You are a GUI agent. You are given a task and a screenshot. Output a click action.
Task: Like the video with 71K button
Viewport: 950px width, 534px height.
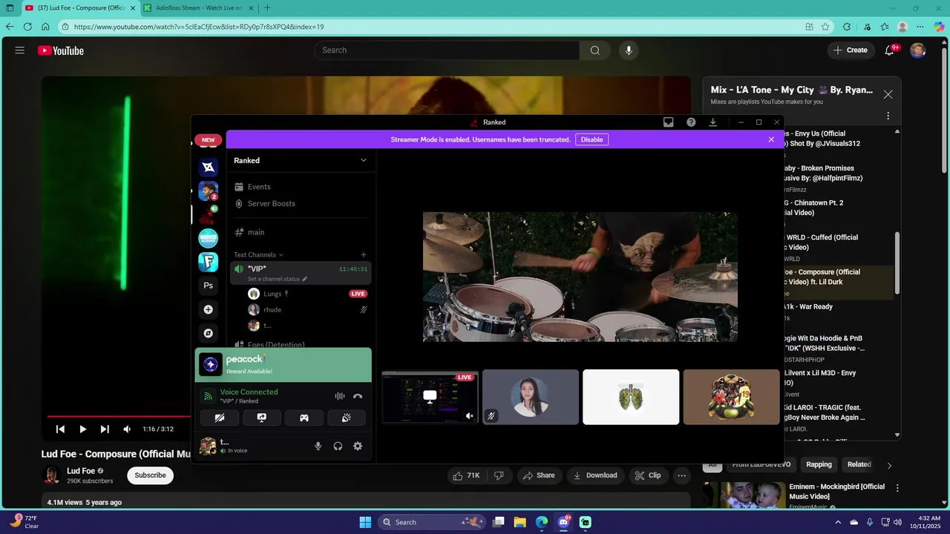467,475
